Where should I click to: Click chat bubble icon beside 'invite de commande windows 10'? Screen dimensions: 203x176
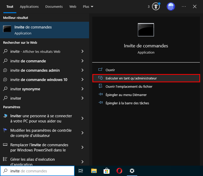[x=5, y=79]
